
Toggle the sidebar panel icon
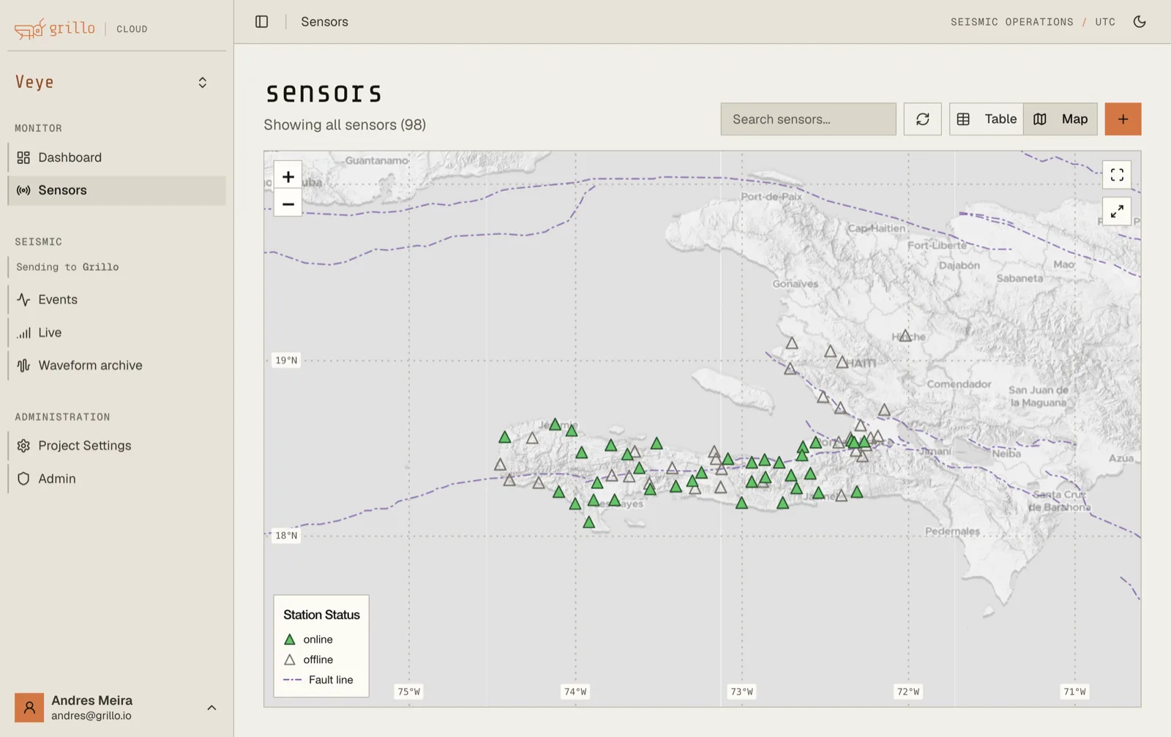pos(261,22)
